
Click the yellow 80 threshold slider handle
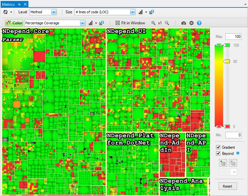click(226, 62)
